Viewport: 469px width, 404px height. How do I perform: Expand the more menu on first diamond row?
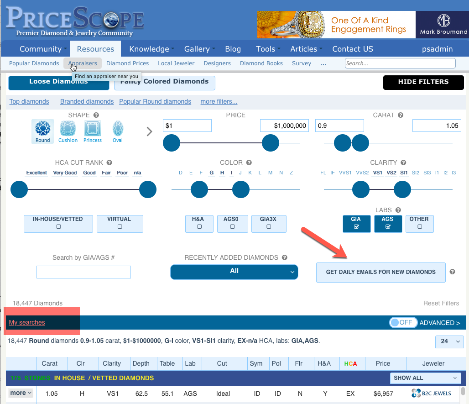[x=21, y=393]
